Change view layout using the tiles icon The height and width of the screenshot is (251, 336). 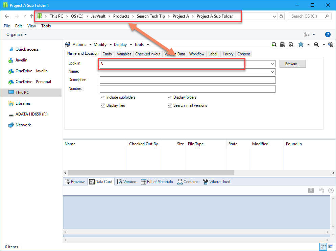point(306,34)
